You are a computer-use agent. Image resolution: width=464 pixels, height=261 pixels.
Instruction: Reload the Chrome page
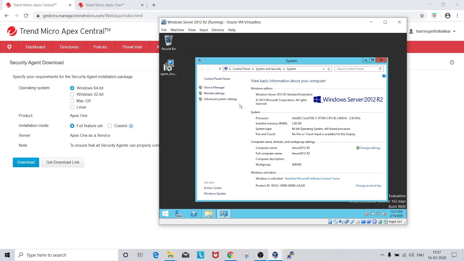[x=26, y=16]
